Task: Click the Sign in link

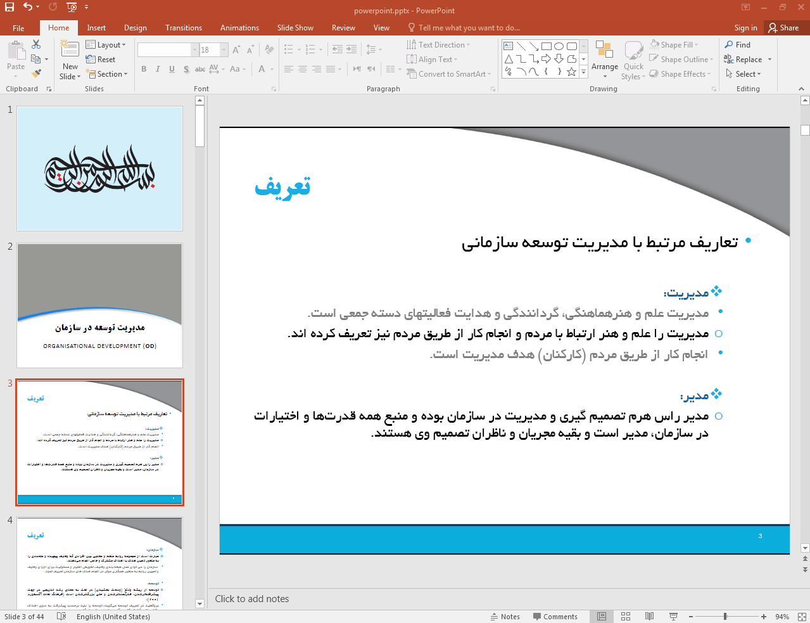Action: (745, 28)
